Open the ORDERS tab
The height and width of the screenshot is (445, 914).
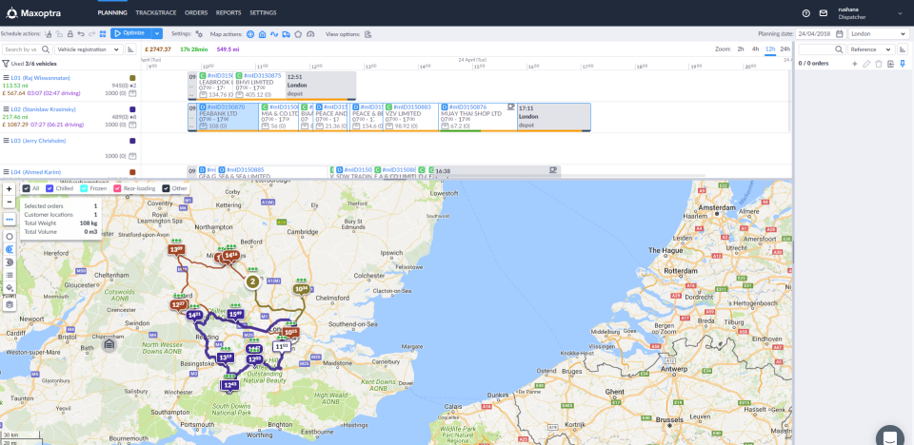coord(196,12)
